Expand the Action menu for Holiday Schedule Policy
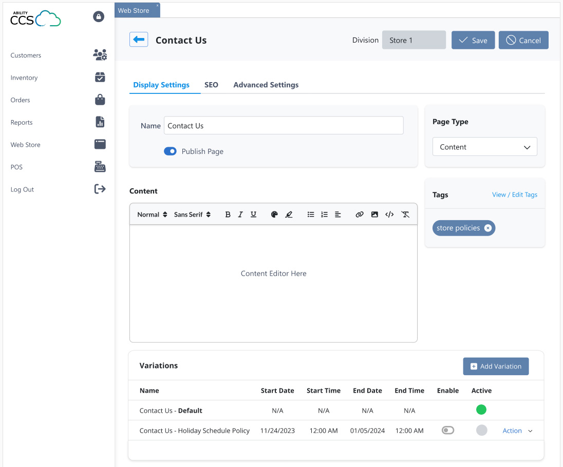 pos(517,431)
